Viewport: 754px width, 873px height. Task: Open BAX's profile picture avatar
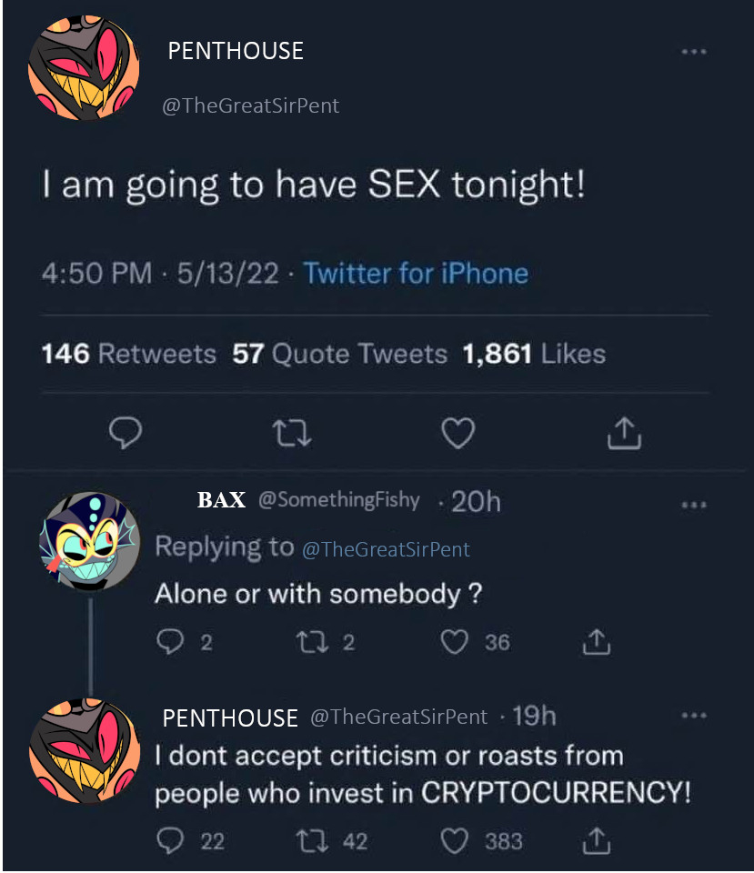click(88, 539)
